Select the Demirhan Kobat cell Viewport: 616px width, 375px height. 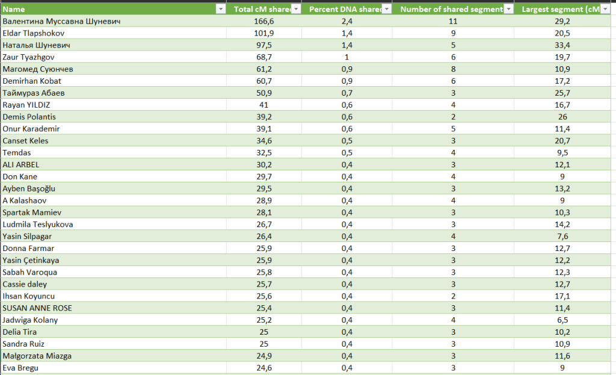coord(32,81)
